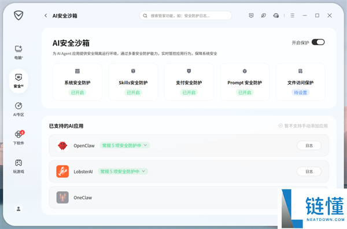347x229 pixels.
Task: Open 玩游戏 games section
Action: click(x=19, y=166)
